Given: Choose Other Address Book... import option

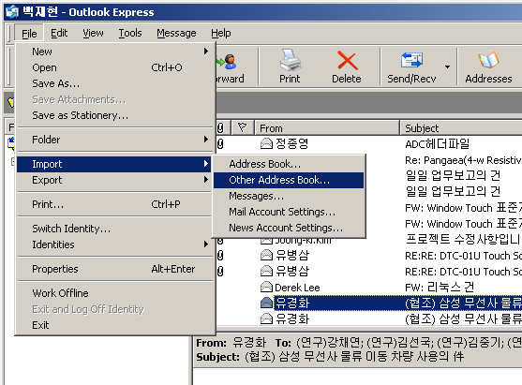Looking at the screenshot, I should click(x=289, y=180).
